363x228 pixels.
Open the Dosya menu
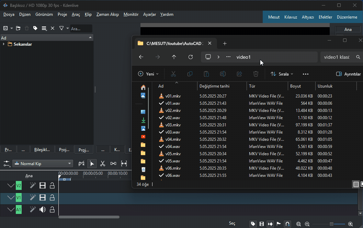(9, 14)
